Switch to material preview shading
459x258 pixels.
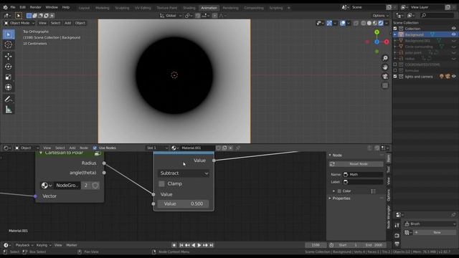click(x=375, y=23)
